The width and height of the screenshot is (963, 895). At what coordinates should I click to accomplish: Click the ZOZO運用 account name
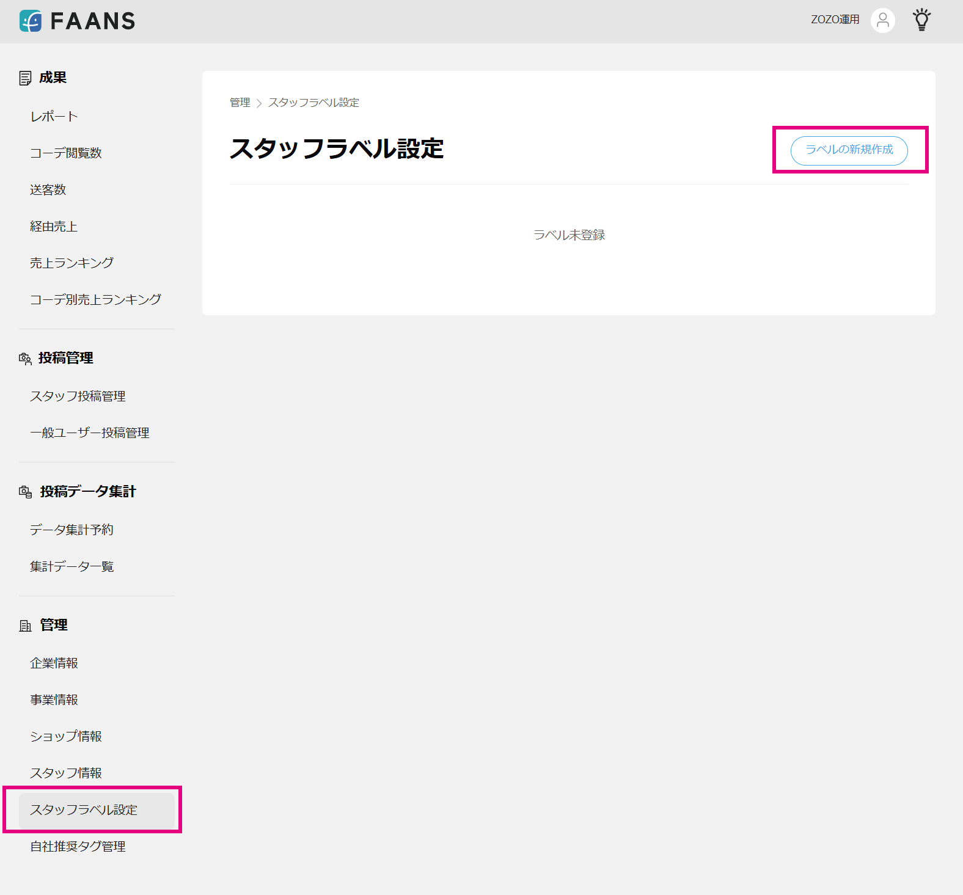pos(835,20)
